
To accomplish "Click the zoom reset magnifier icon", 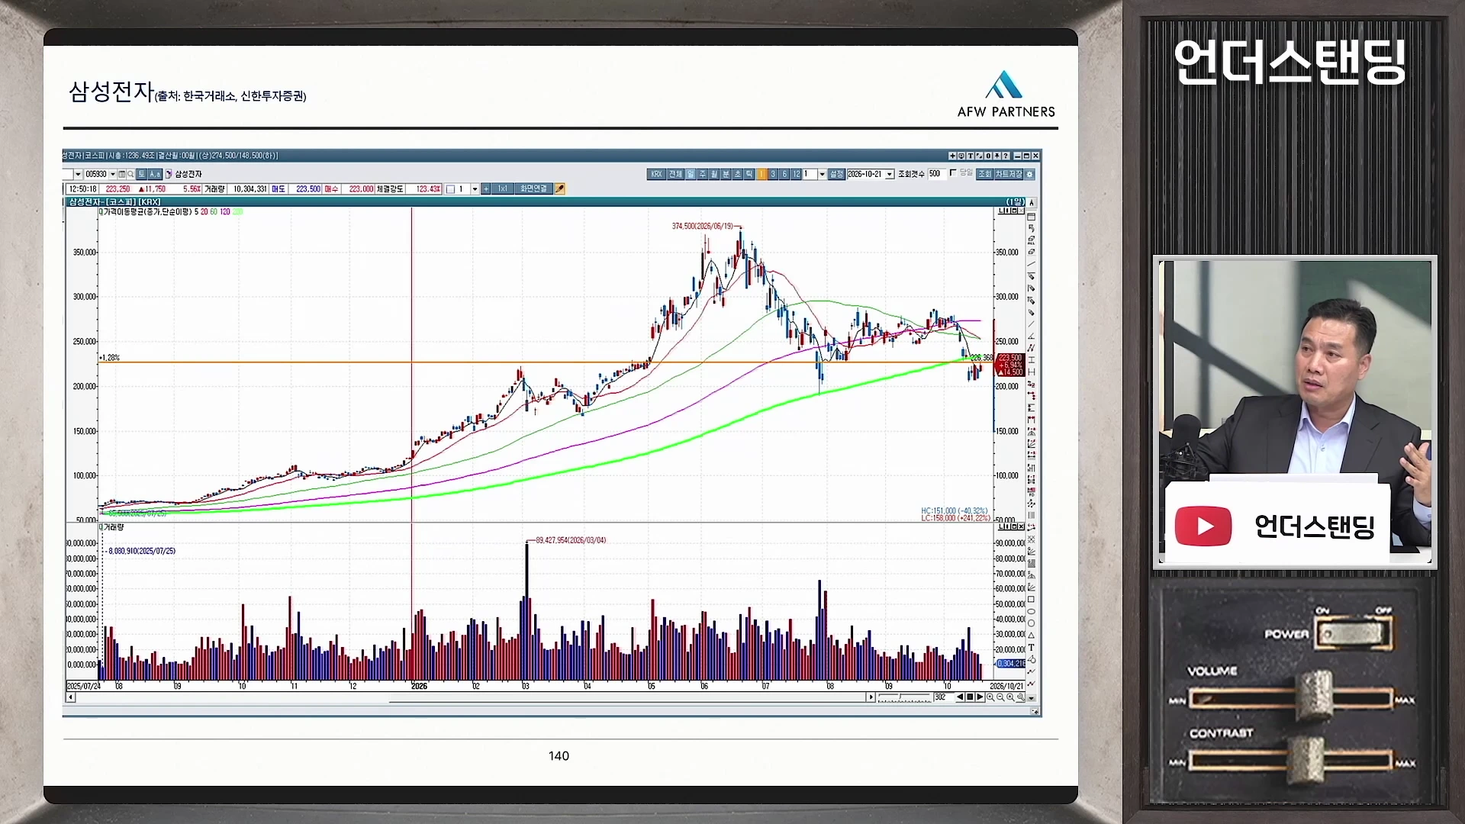I will (x=1010, y=697).
